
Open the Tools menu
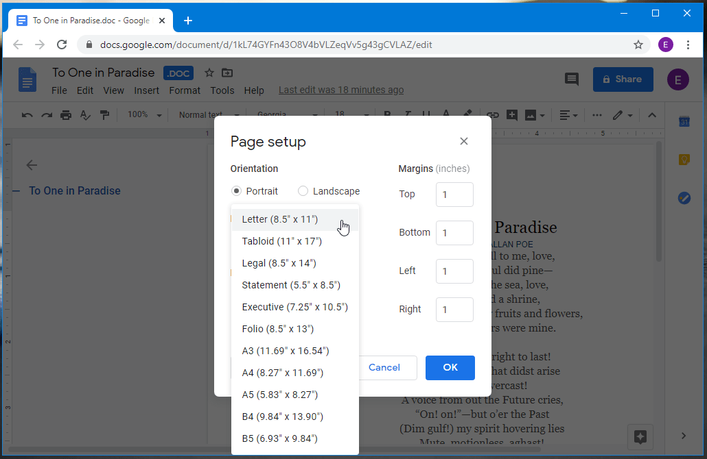222,90
